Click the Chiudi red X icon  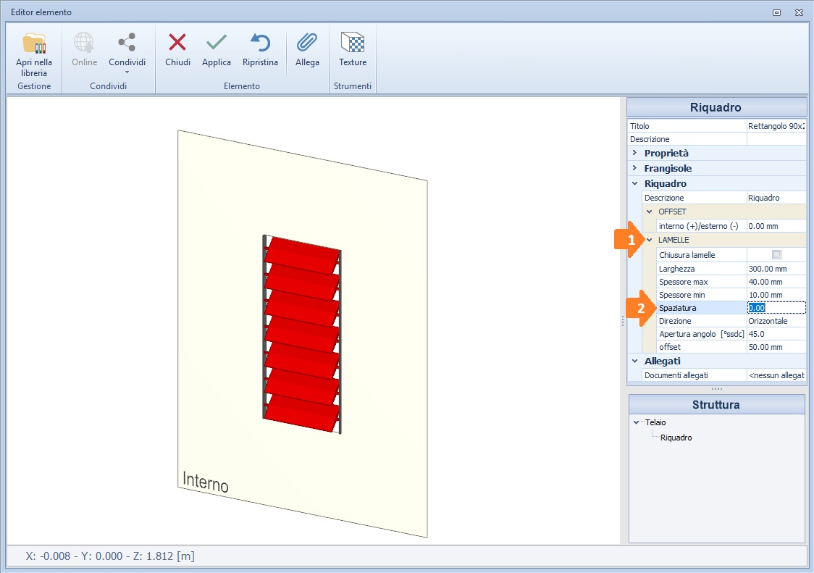point(177,43)
